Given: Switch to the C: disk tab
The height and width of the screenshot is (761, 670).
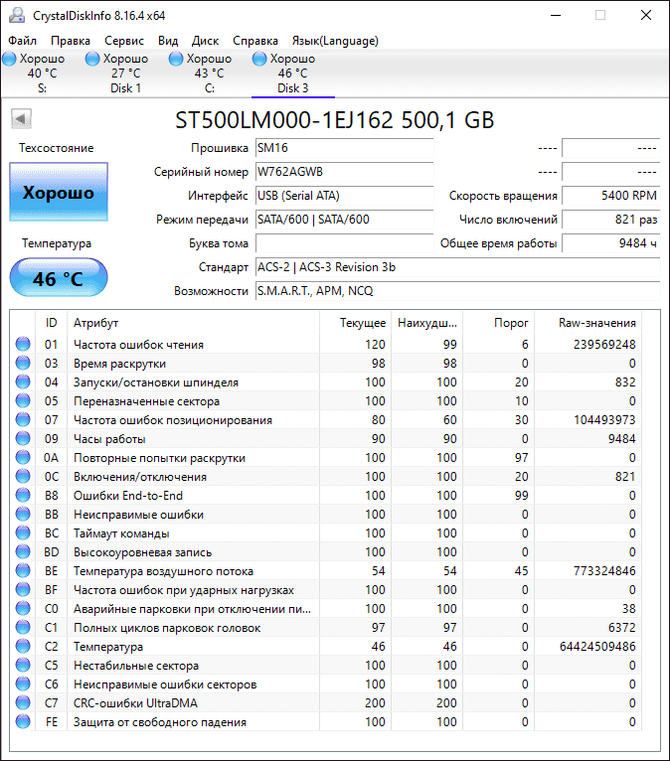Looking at the screenshot, I should (209, 74).
